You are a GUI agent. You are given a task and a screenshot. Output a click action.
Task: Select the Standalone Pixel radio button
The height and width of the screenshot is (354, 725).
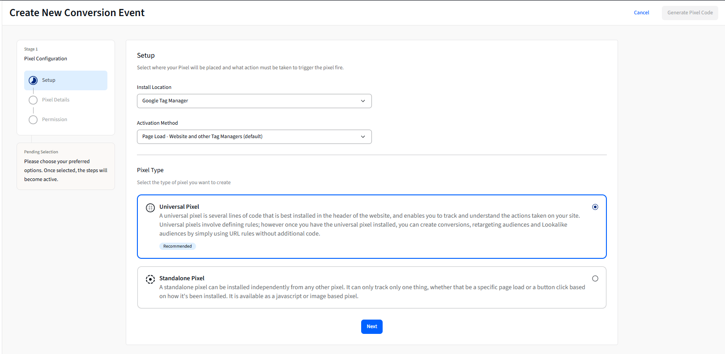(x=595, y=278)
